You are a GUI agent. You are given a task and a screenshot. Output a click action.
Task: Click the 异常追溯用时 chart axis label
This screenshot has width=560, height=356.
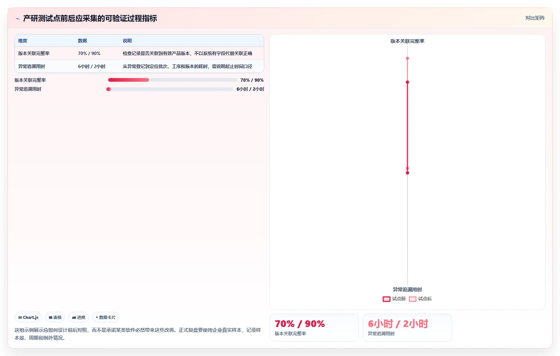[407, 289]
